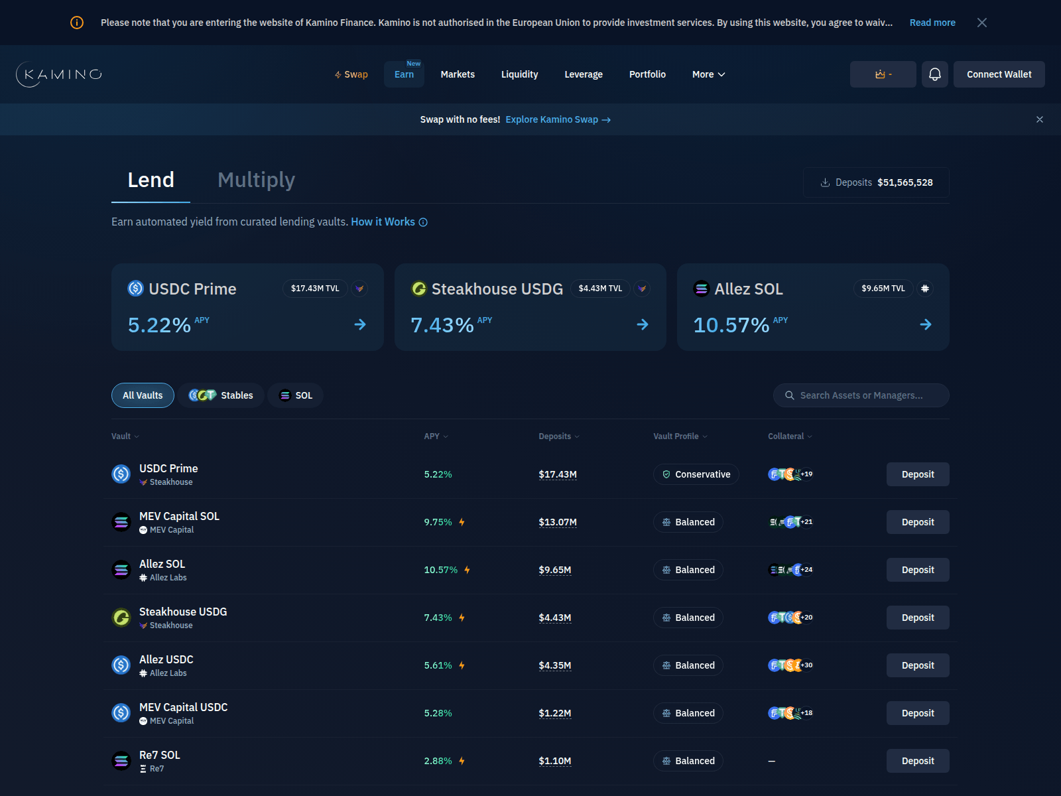Open the How it Works link
1061x796 pixels.
(383, 222)
